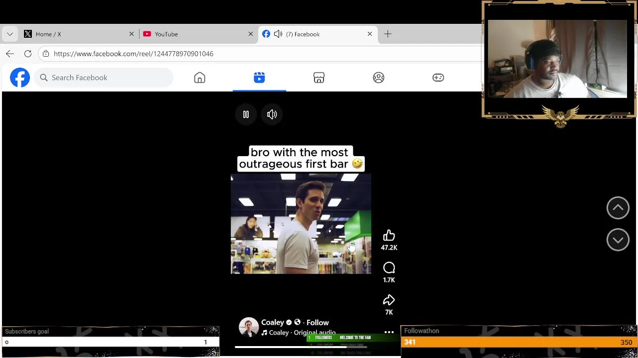Viewport: 638px width, 358px height.
Task: Like the reel with thumbs-up icon
Action: [x=389, y=236]
